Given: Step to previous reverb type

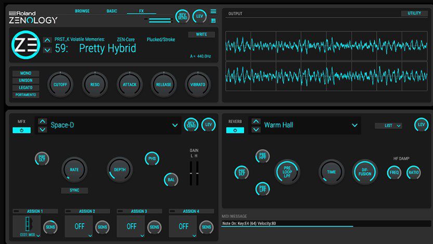Looking at the screenshot, I should (256, 121).
